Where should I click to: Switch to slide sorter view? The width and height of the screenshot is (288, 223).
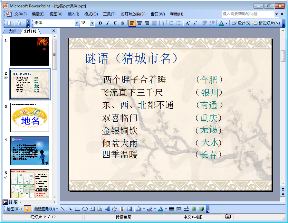(x=10, y=202)
